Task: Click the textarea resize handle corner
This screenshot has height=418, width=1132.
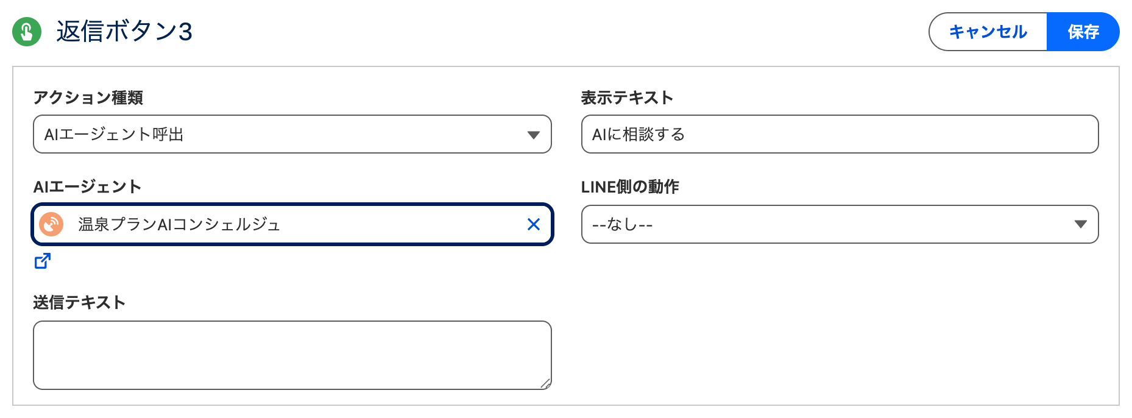Action: click(x=545, y=383)
